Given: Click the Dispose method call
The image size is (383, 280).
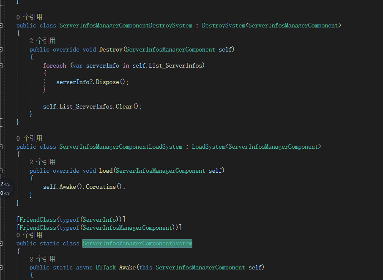Looking at the screenshot, I should tap(107, 82).
